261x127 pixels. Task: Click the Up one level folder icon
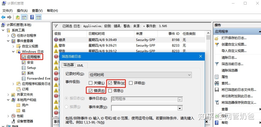tap(18, 17)
